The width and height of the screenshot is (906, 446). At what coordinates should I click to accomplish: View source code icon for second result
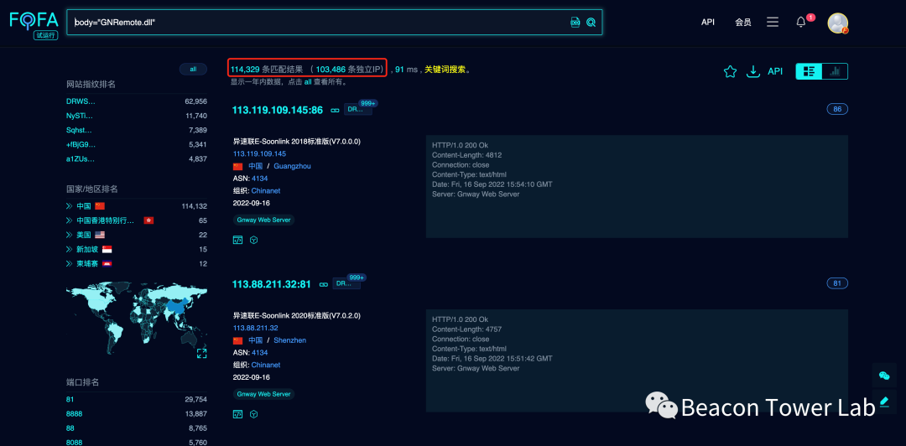pyautogui.click(x=237, y=414)
